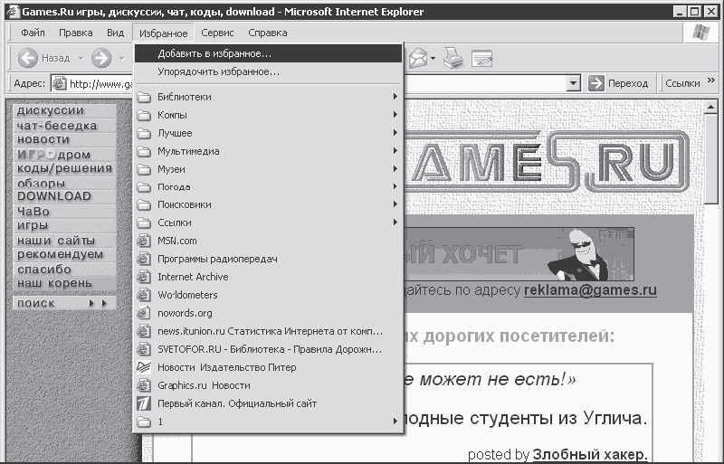
Task: Click the Mail envelope toolbar icon
Action: pos(418,58)
